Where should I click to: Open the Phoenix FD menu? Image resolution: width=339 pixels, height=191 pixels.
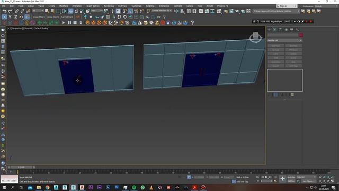point(222,6)
